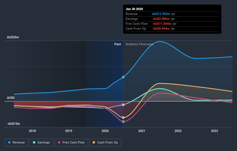Click the -AU$2.086m earnings value
The height and width of the screenshot is (151, 237).
coord(161,19)
